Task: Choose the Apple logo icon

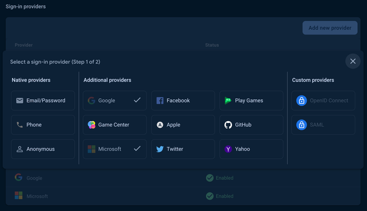Action: click(x=160, y=125)
